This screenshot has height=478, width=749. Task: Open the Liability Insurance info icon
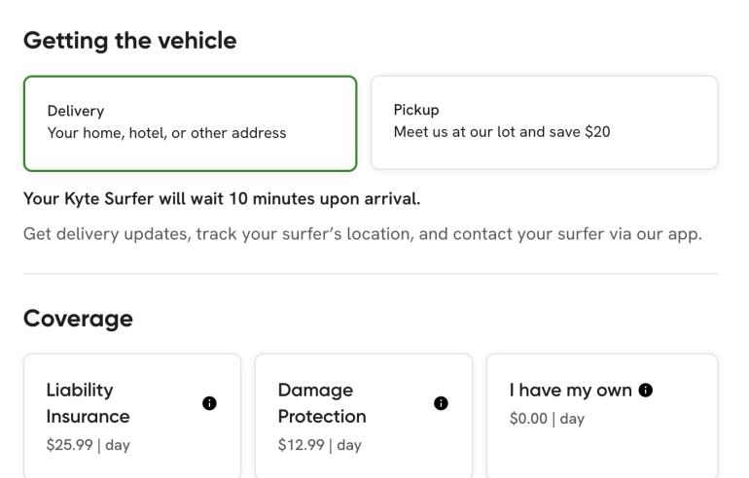pyautogui.click(x=208, y=403)
